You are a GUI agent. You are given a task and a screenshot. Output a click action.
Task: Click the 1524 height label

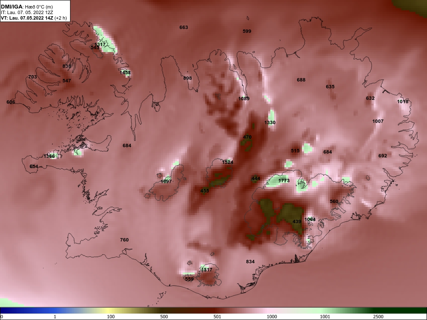tap(228, 162)
